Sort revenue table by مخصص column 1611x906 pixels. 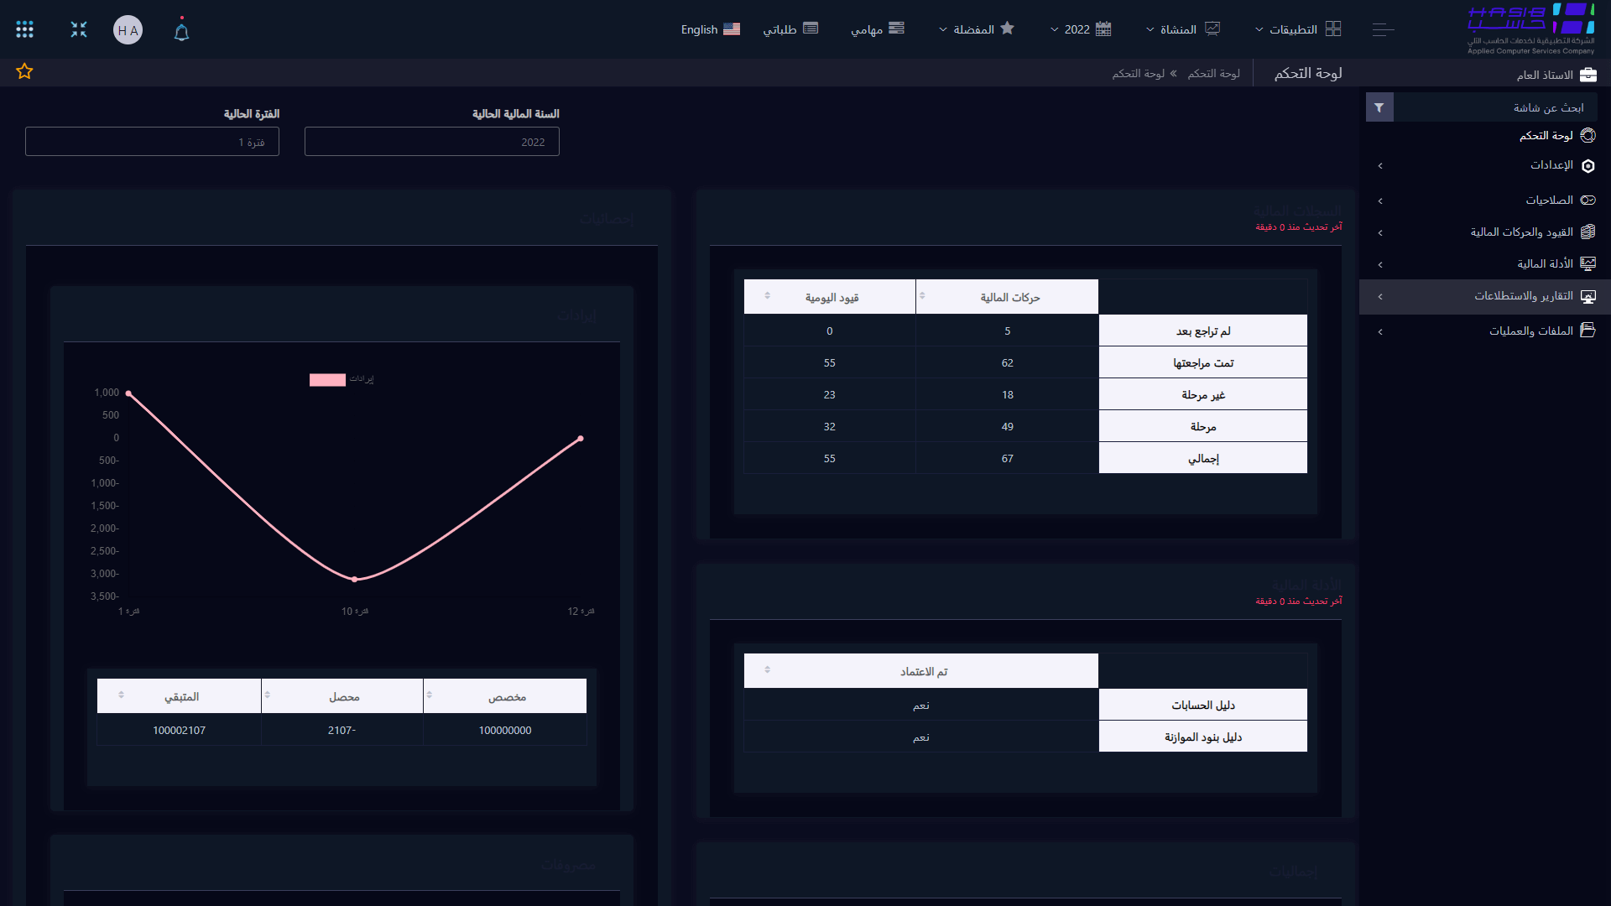click(x=505, y=696)
